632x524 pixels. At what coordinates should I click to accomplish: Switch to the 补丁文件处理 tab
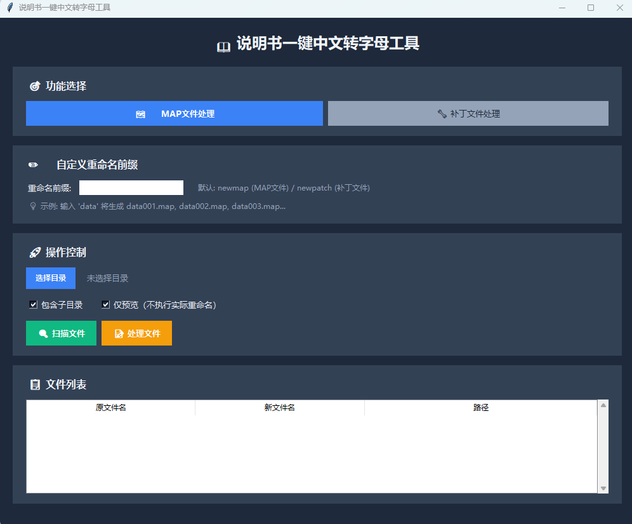pyautogui.click(x=468, y=113)
